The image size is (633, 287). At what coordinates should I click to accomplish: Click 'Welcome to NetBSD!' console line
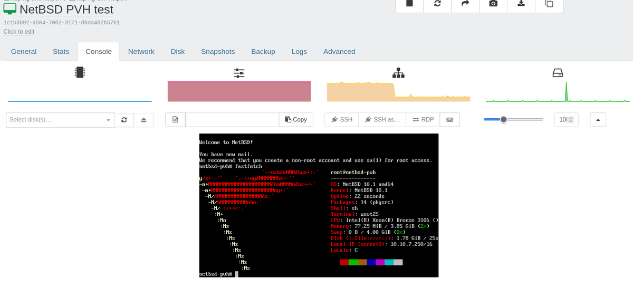coord(226,142)
